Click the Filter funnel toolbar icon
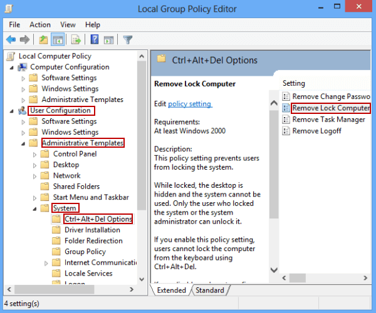Image resolution: width=376 pixels, height=313 pixels. tap(128, 40)
